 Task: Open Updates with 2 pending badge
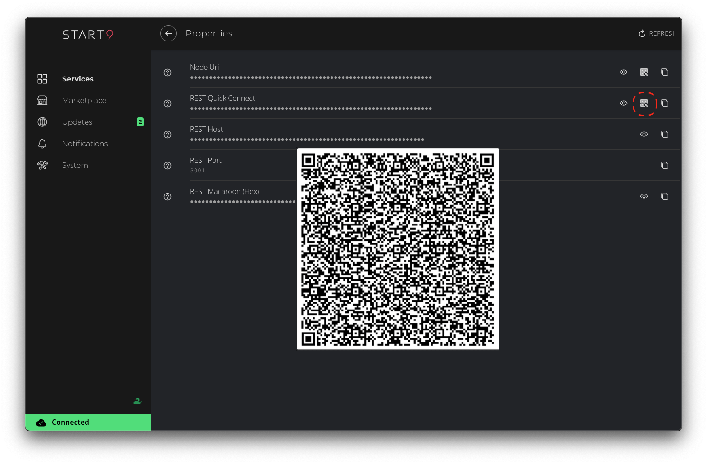pyautogui.click(x=77, y=122)
